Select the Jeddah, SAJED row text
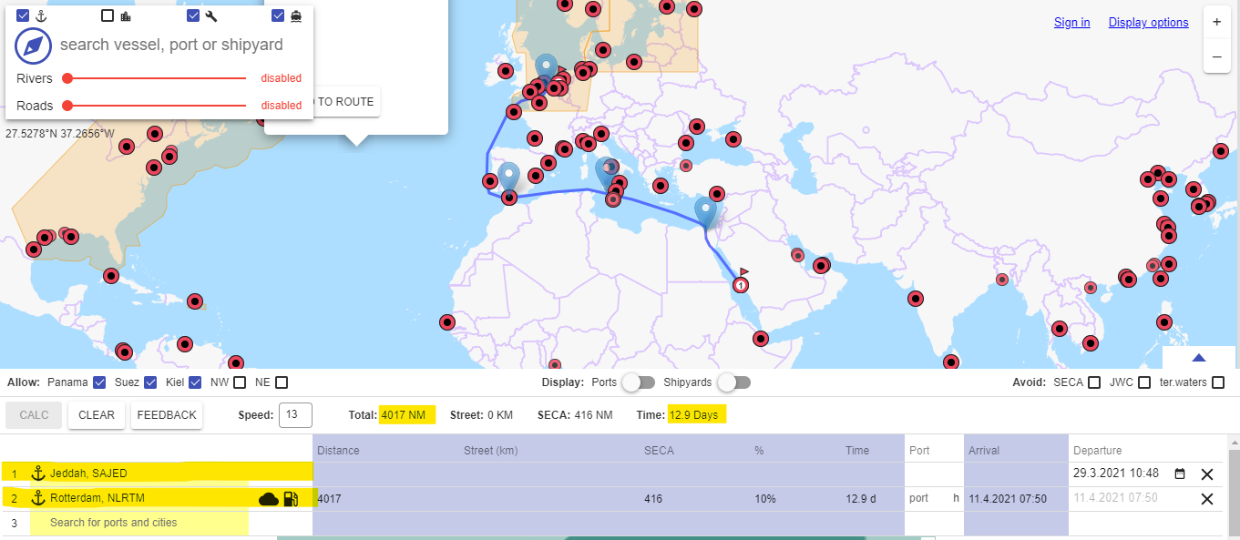The height and width of the screenshot is (540, 1240). tap(88, 474)
